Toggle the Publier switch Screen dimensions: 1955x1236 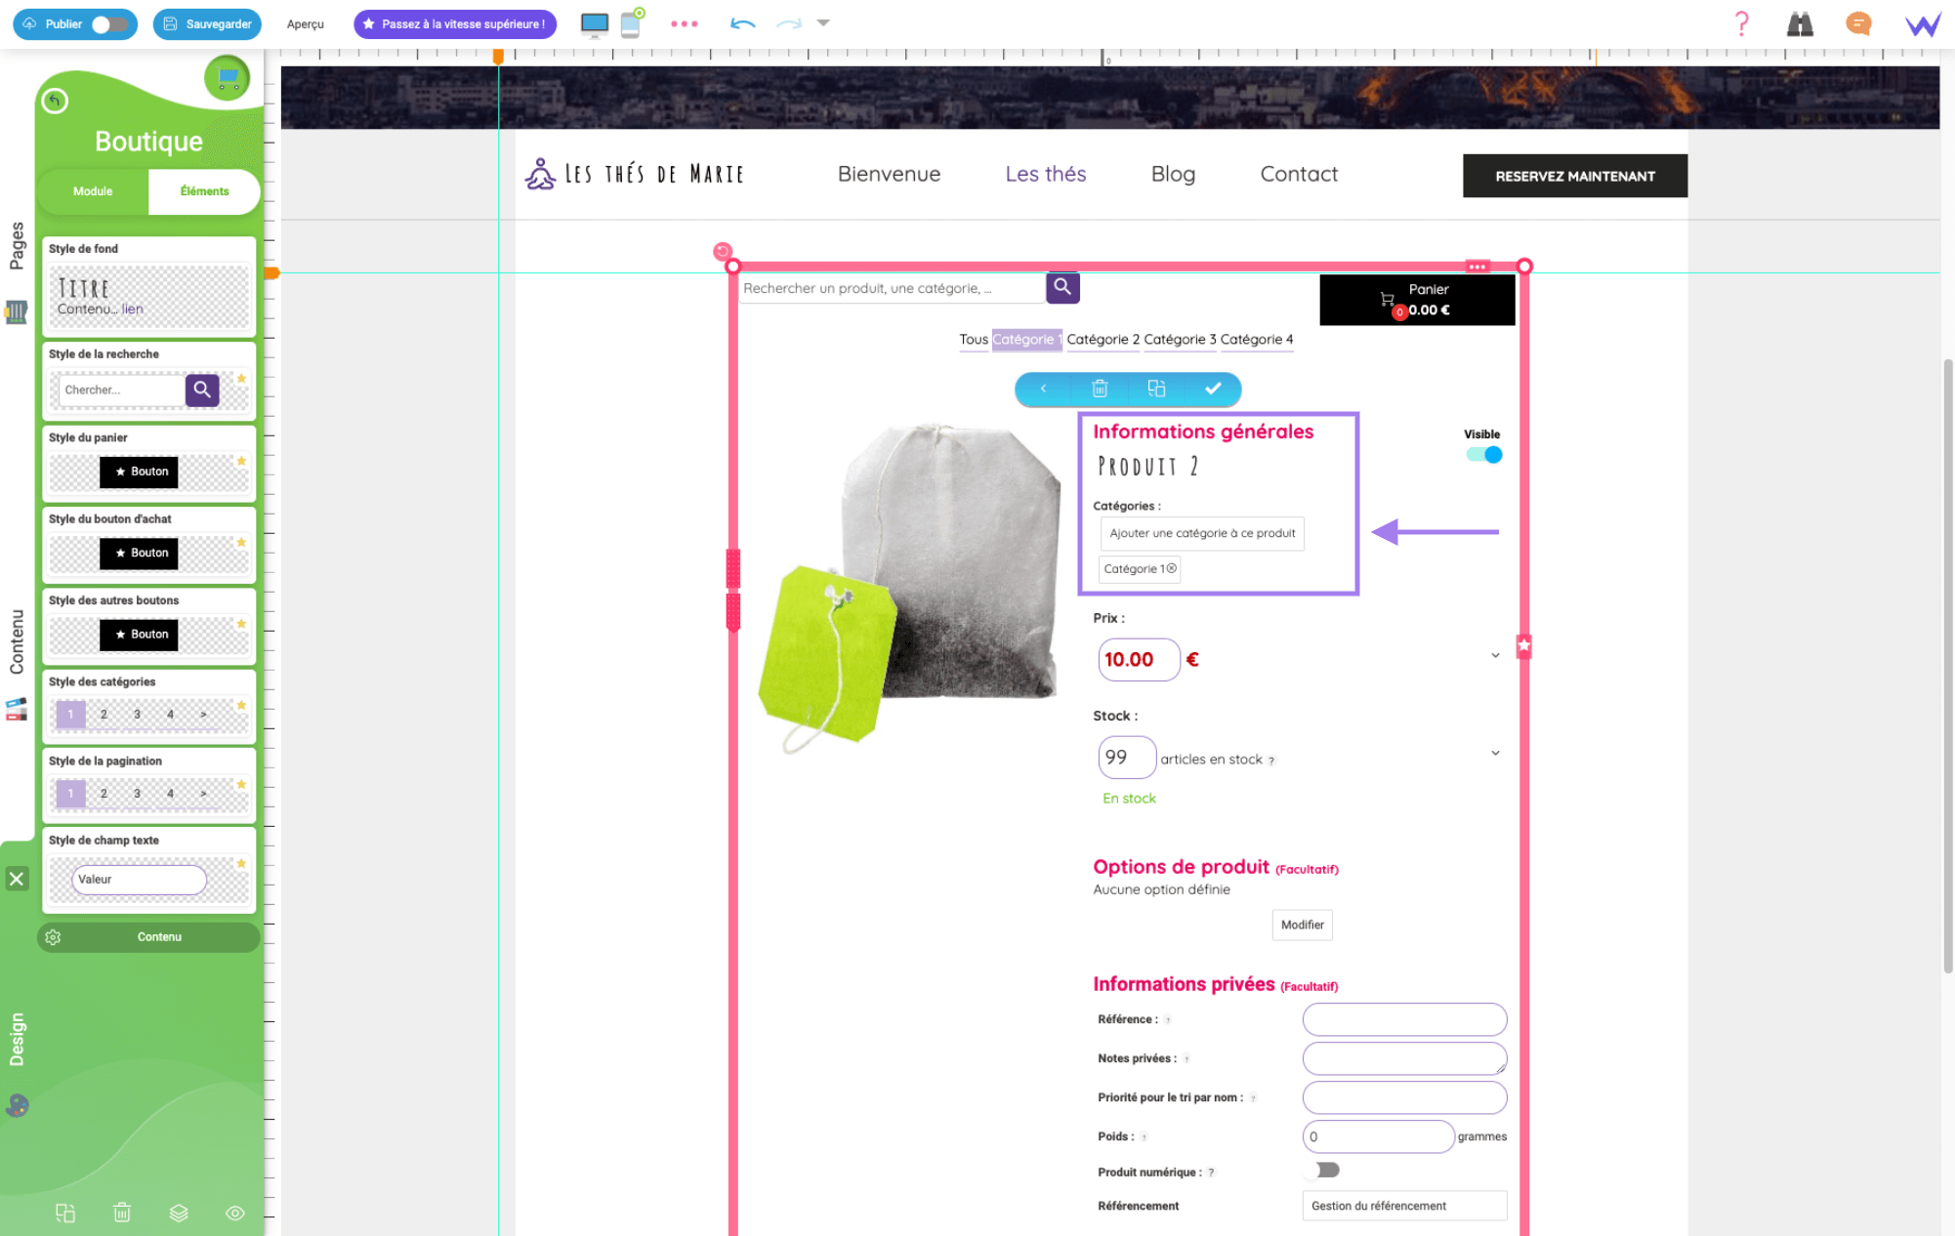pos(109,24)
